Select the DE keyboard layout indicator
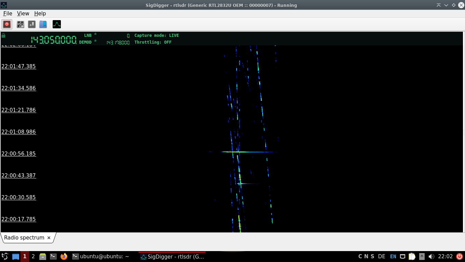 [x=382, y=257]
